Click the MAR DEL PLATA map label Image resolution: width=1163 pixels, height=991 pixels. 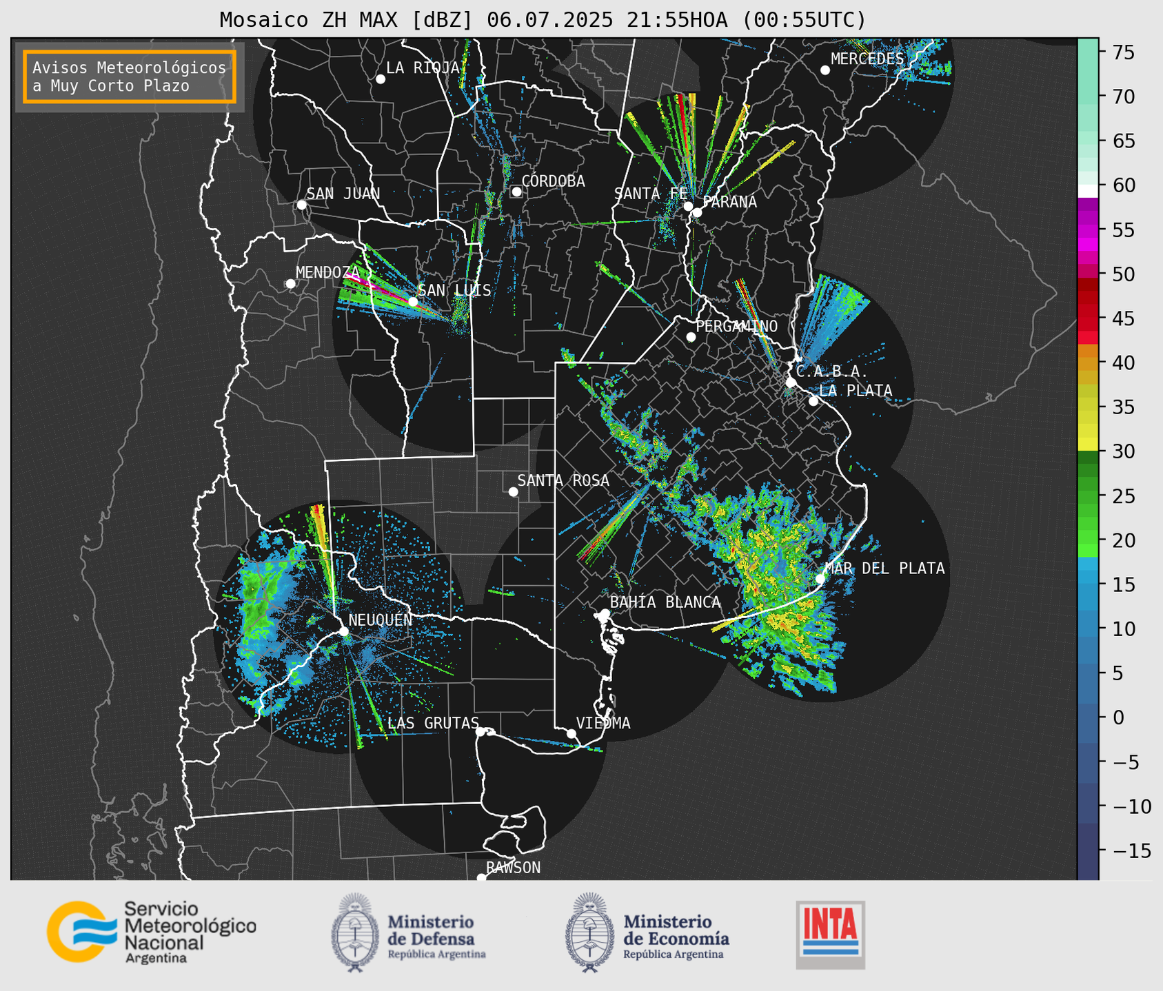point(884,568)
